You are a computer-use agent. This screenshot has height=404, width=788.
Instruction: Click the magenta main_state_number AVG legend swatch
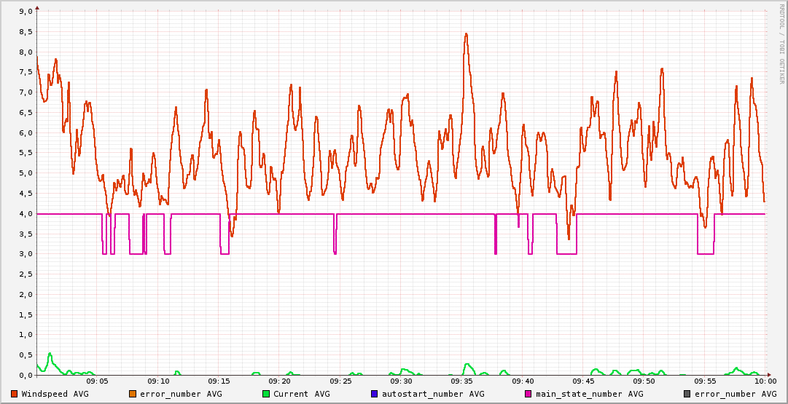point(528,394)
